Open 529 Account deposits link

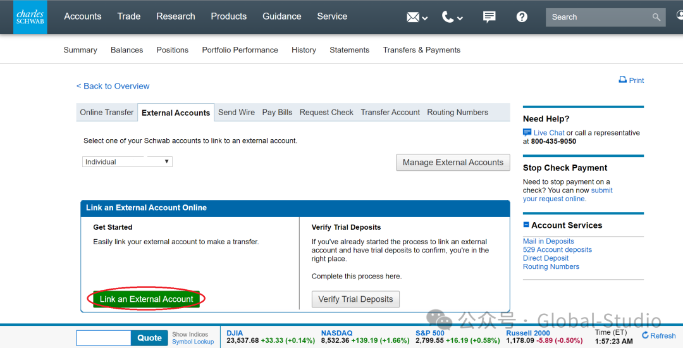tap(558, 249)
